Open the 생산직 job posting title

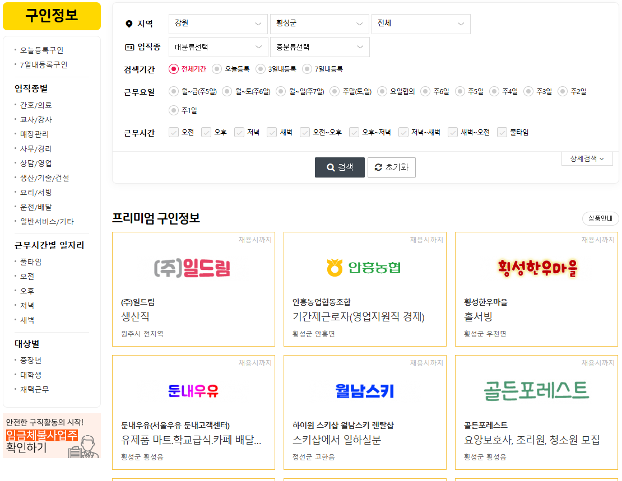pyautogui.click(x=135, y=316)
